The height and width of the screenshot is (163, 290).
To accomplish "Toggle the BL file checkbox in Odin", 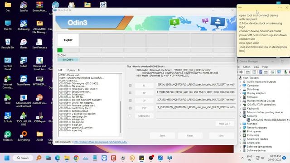I will (x=130, y=86).
